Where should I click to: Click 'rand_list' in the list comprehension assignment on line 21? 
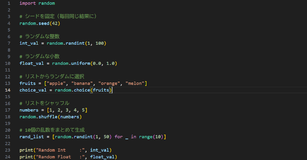(32, 137)
